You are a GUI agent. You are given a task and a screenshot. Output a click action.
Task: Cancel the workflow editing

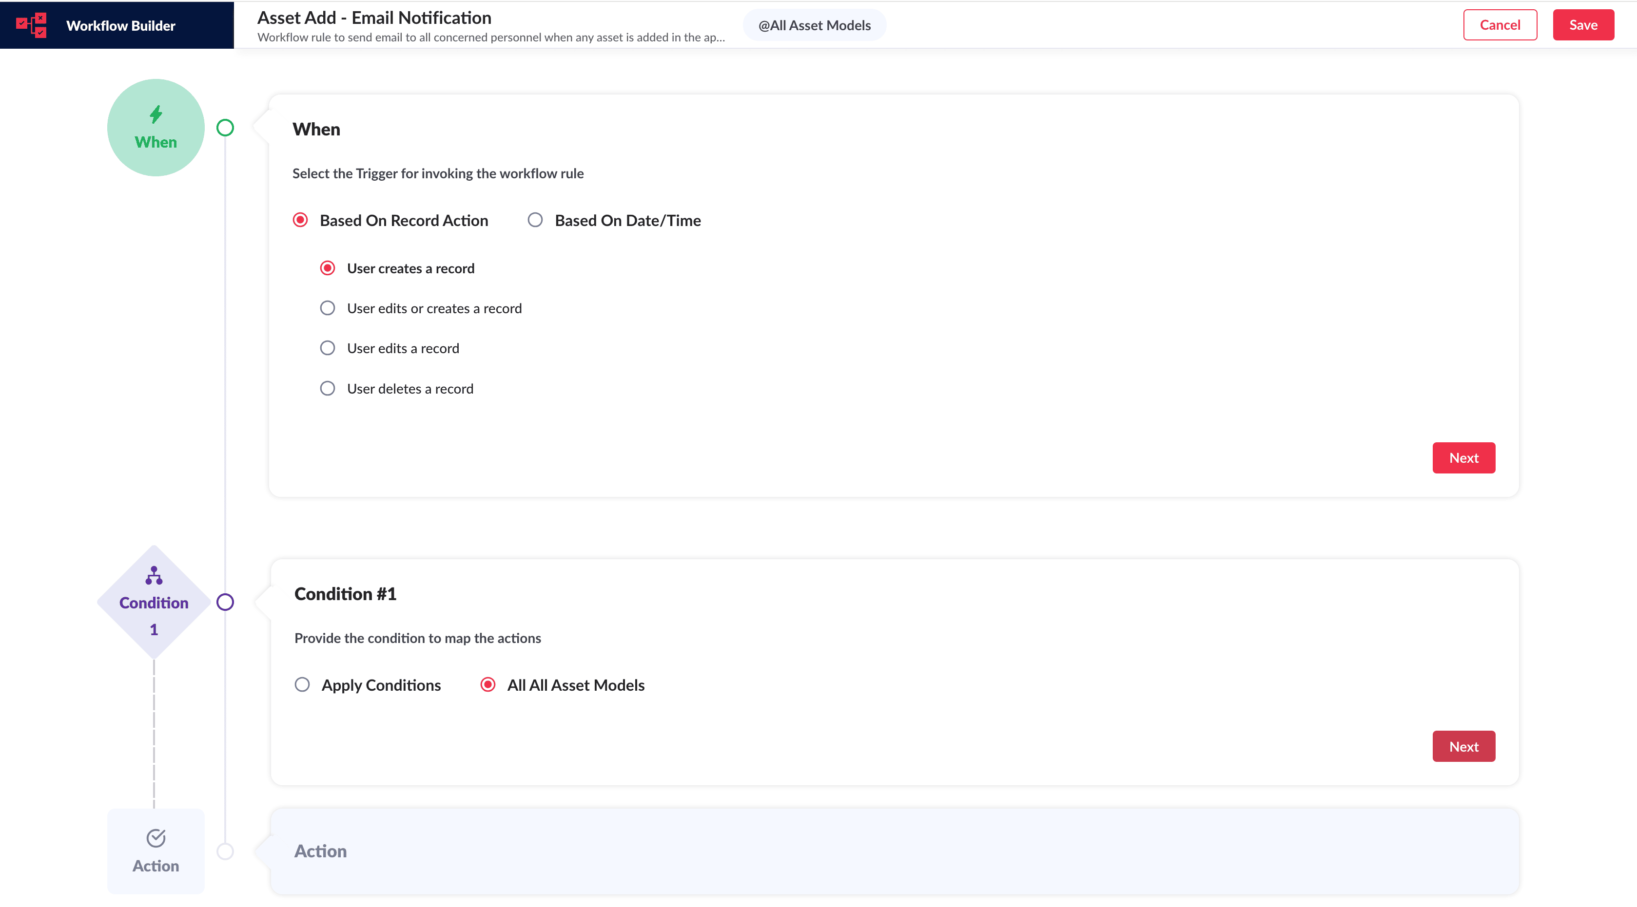(1500, 25)
